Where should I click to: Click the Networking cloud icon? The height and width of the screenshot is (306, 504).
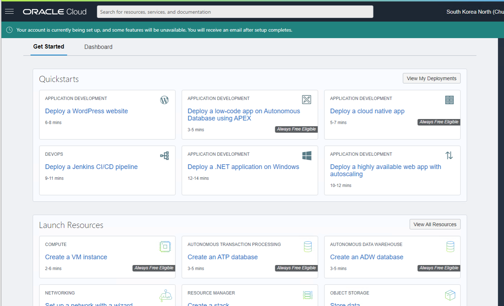pyautogui.click(x=166, y=296)
